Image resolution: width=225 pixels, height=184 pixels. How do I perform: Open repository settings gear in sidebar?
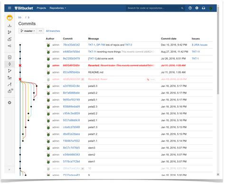pos(9,102)
